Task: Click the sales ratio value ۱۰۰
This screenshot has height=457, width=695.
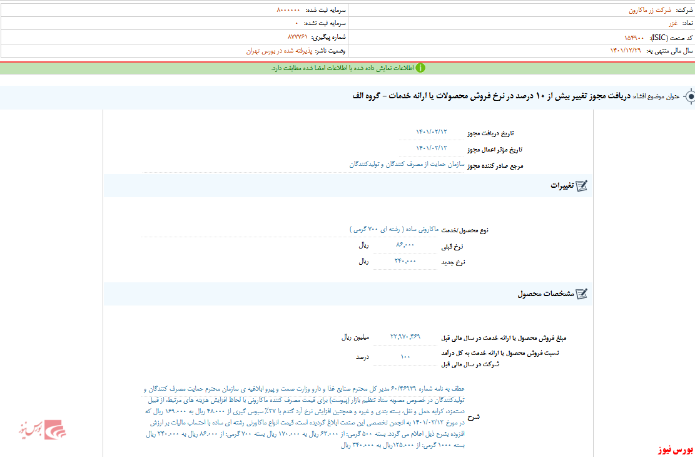Action: (x=405, y=356)
